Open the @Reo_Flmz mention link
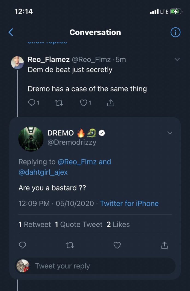The width and height of the screenshot is (190, 291). pyautogui.click(x=77, y=162)
